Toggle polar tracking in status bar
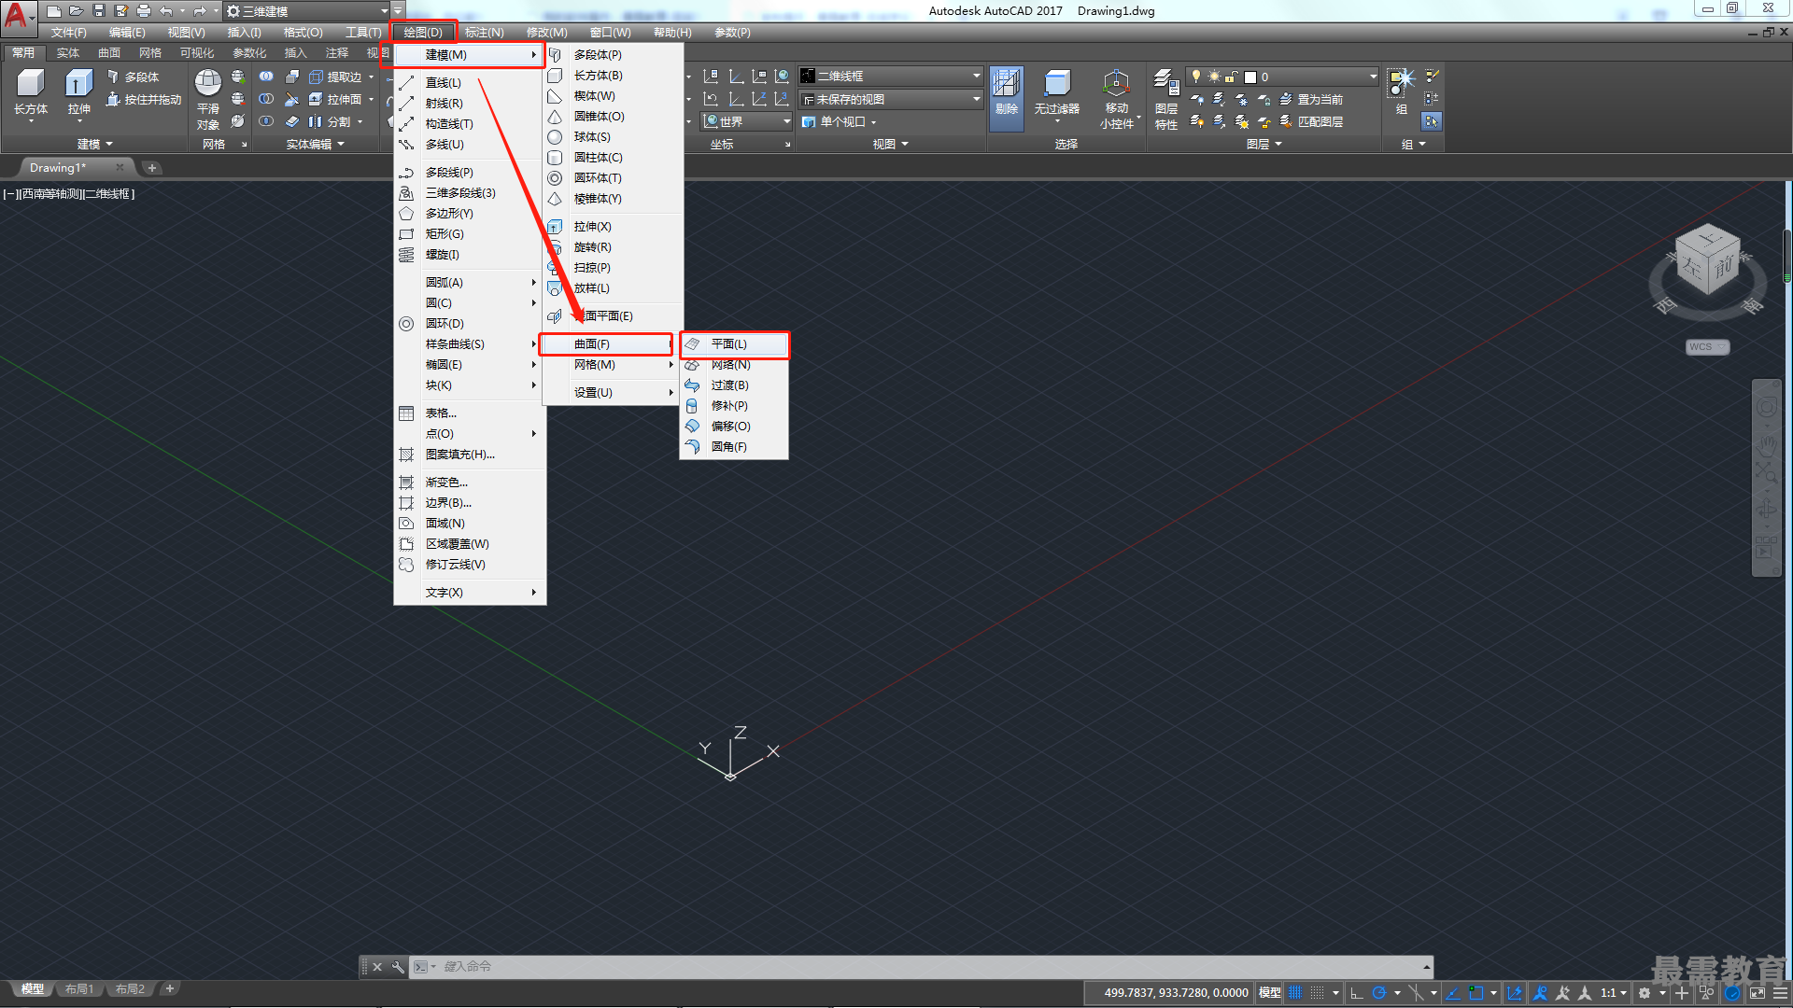The width and height of the screenshot is (1793, 1008). pos(1378,993)
